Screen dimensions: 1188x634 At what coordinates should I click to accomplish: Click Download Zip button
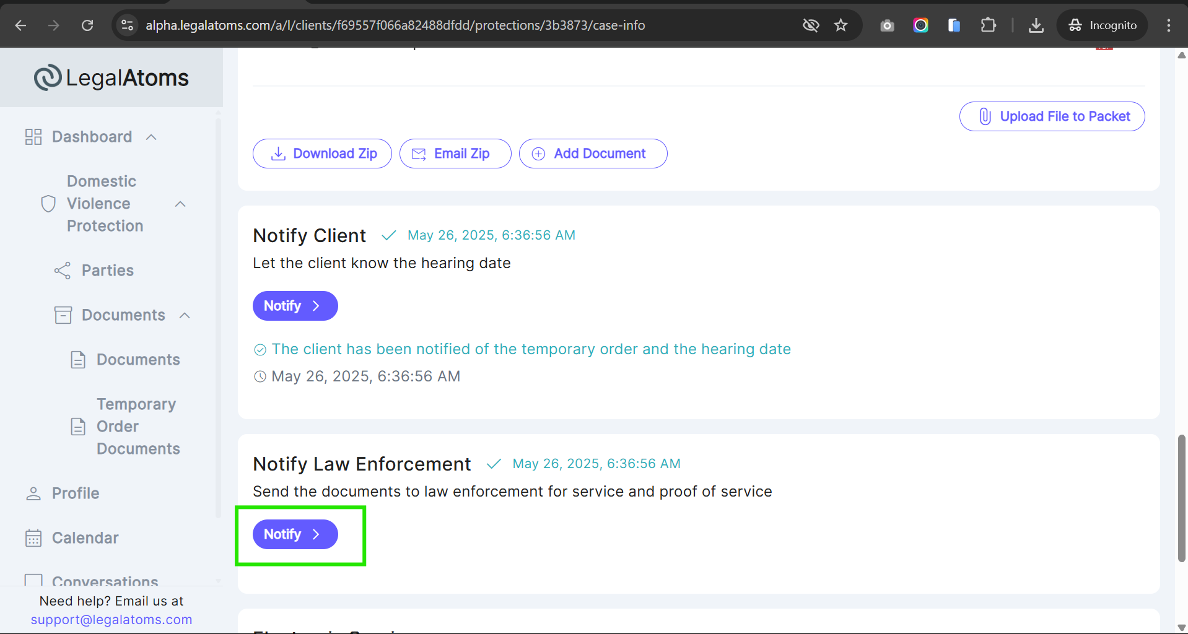click(x=322, y=154)
